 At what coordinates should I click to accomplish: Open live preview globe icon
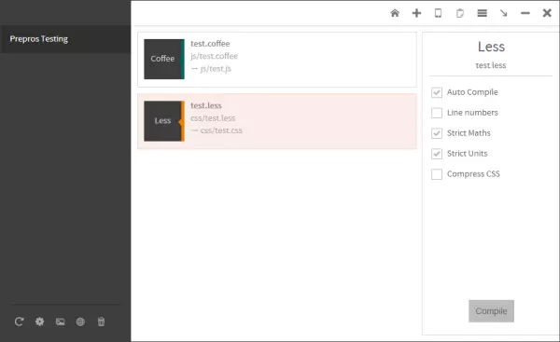80,321
